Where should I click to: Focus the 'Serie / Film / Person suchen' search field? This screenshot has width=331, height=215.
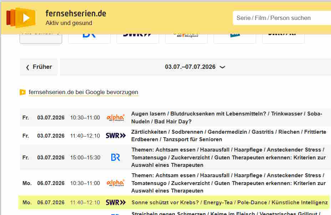click(x=282, y=18)
